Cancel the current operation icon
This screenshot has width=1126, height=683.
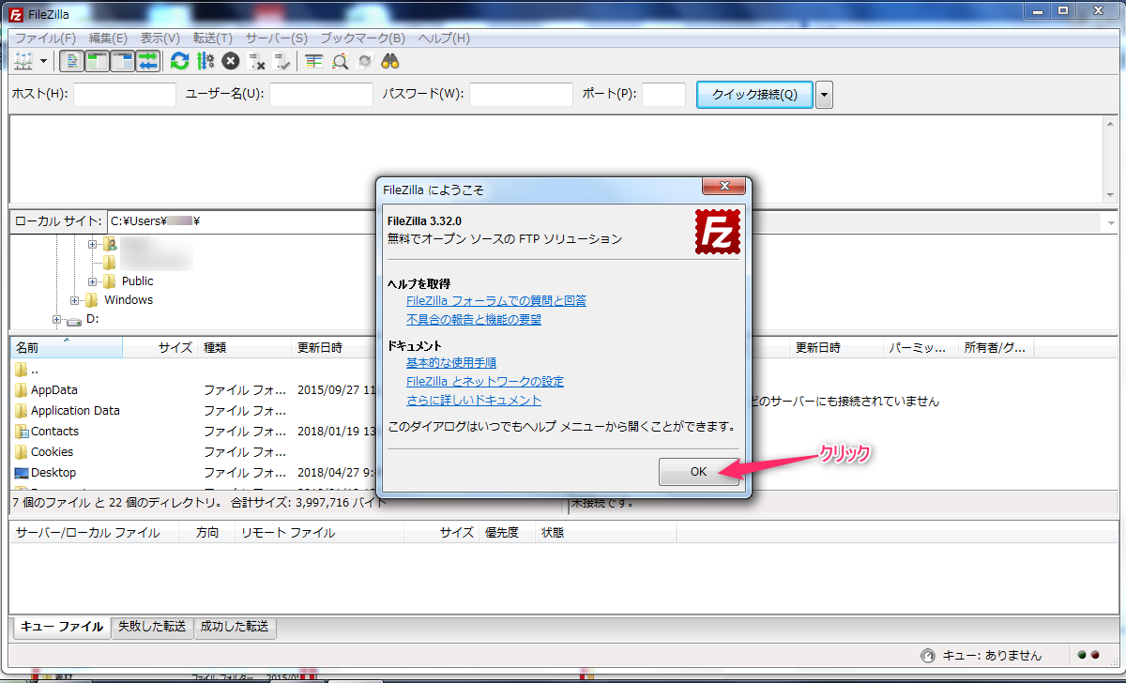(231, 62)
